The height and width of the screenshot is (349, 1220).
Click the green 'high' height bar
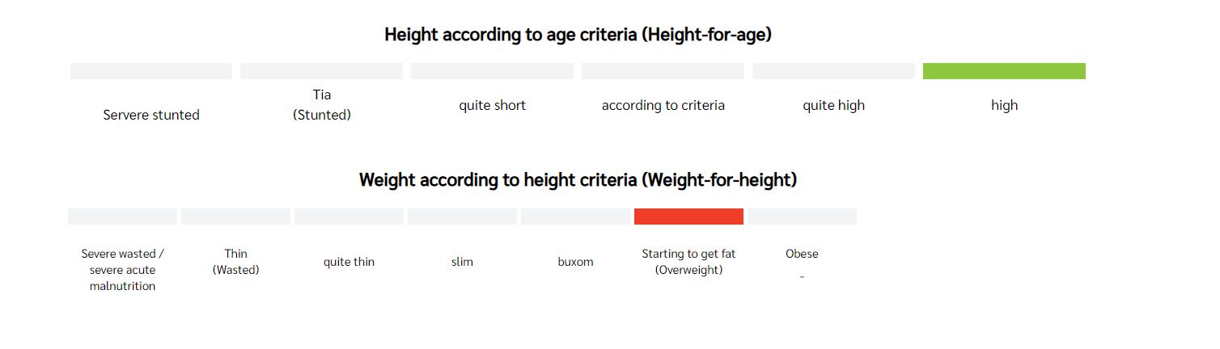tap(1004, 71)
